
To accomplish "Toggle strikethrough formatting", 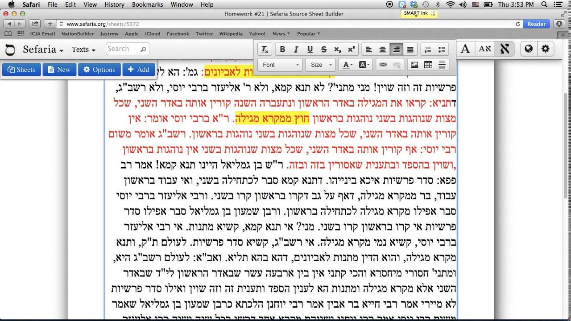I will (324, 49).
